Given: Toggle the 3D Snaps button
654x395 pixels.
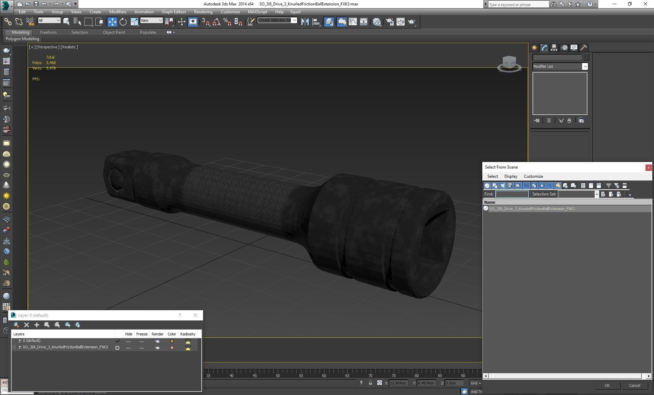Looking at the screenshot, I should point(206,22).
